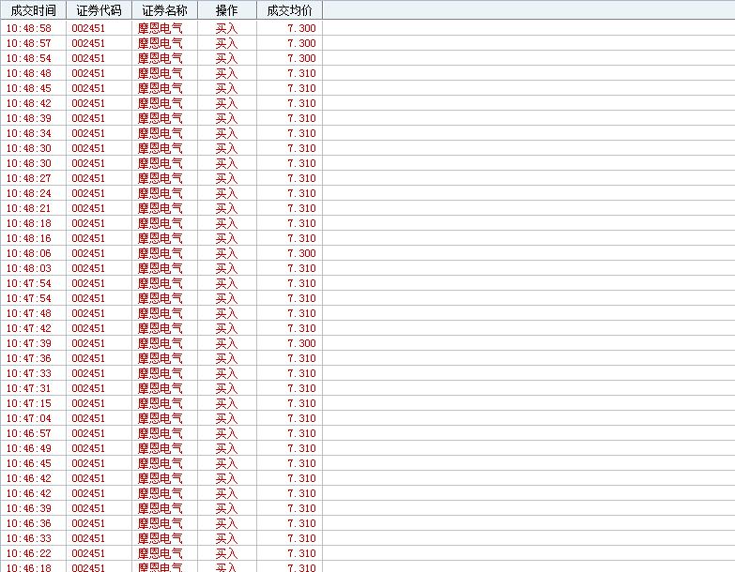Select code 002451 in the 10:48:54 row
Viewport: 735px width, 572px height.
click(x=88, y=58)
